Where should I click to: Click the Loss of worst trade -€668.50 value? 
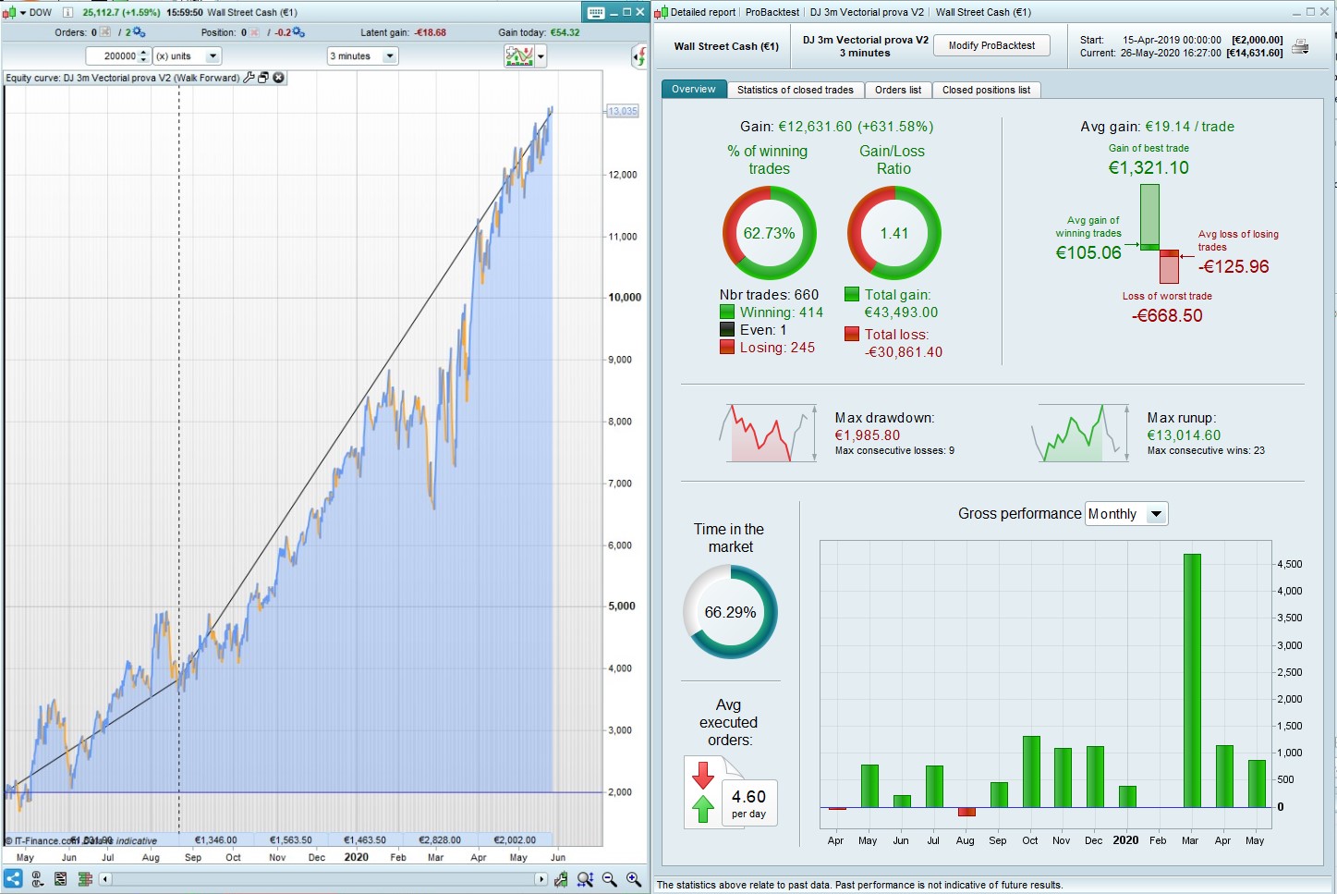click(x=1167, y=316)
